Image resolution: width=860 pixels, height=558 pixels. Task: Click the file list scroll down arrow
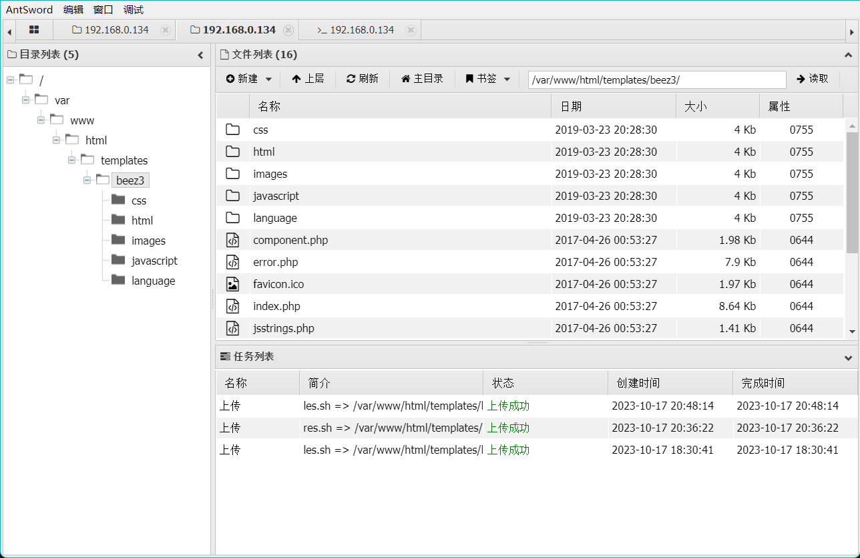click(x=852, y=331)
